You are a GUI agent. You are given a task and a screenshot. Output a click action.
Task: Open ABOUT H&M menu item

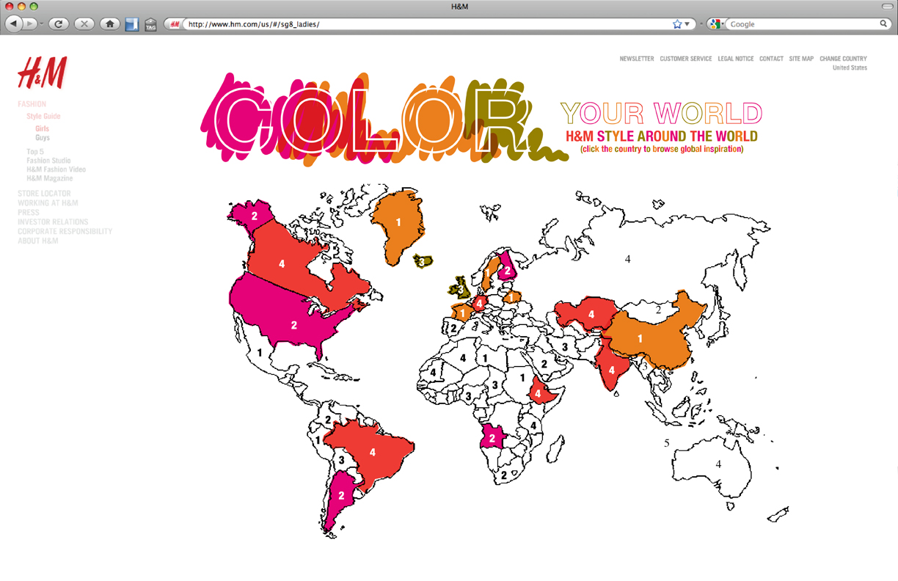pyautogui.click(x=38, y=241)
